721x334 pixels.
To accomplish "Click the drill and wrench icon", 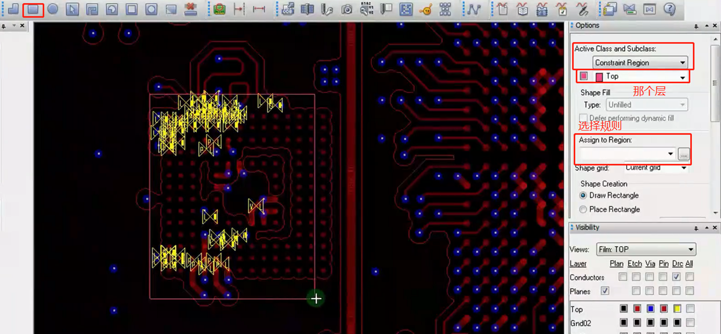I will (x=327, y=9).
